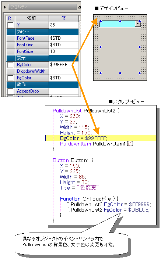The width and height of the screenshot is (161, 259).
Task: Click the 名前 column header
Action: click(x=32, y=18)
